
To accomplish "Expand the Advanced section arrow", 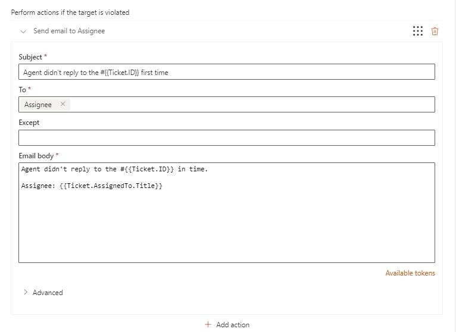I will coord(26,292).
